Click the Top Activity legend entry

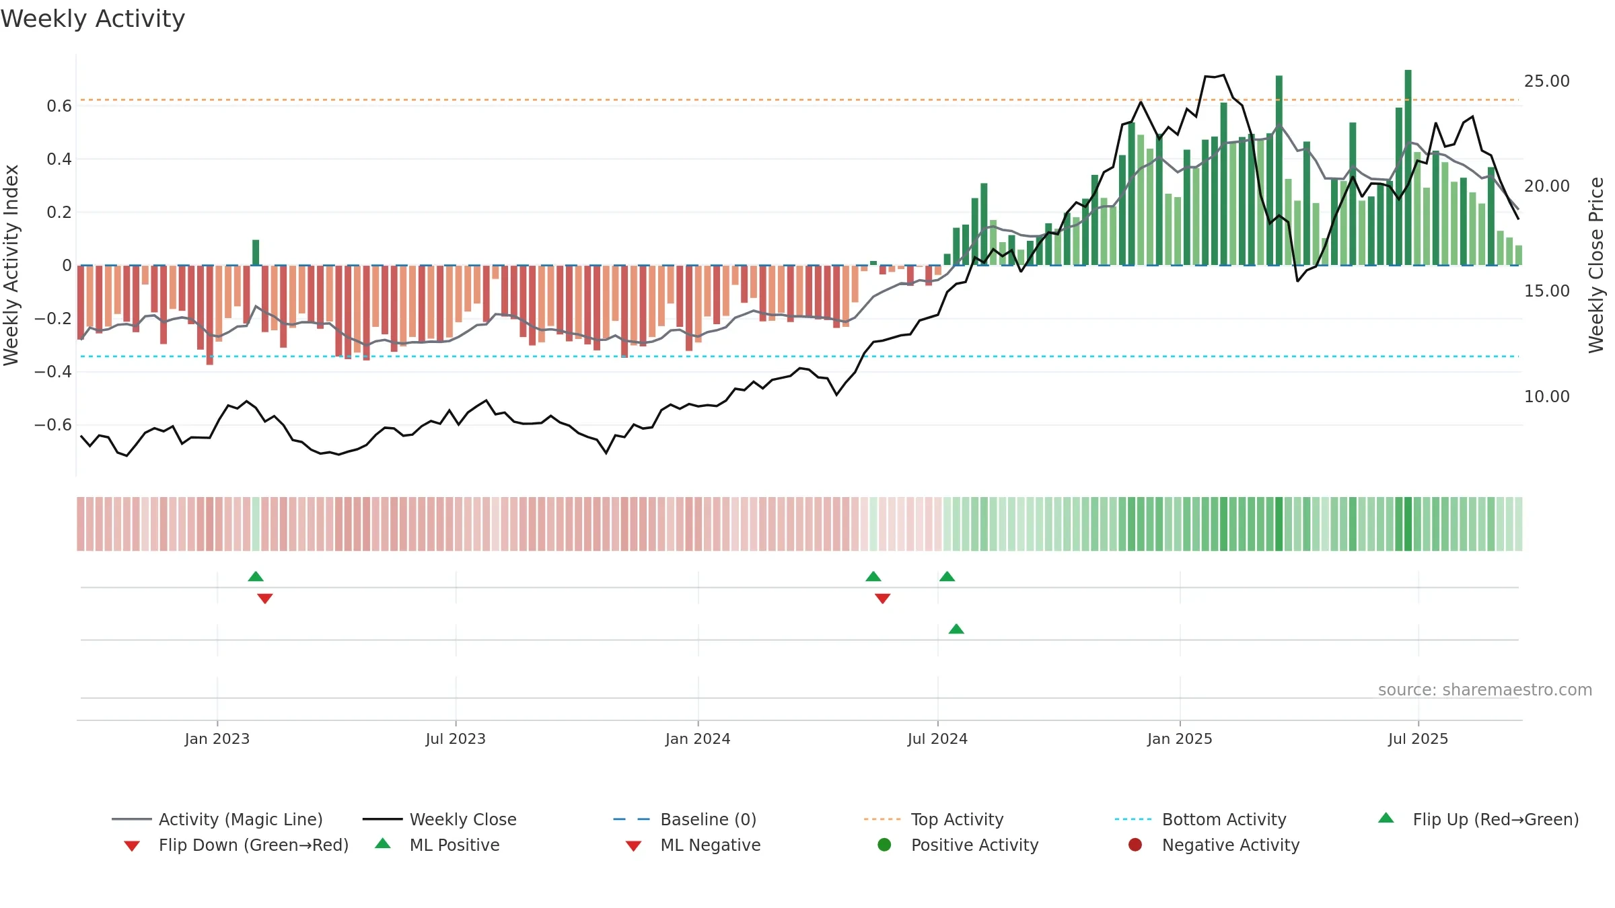[x=934, y=819]
